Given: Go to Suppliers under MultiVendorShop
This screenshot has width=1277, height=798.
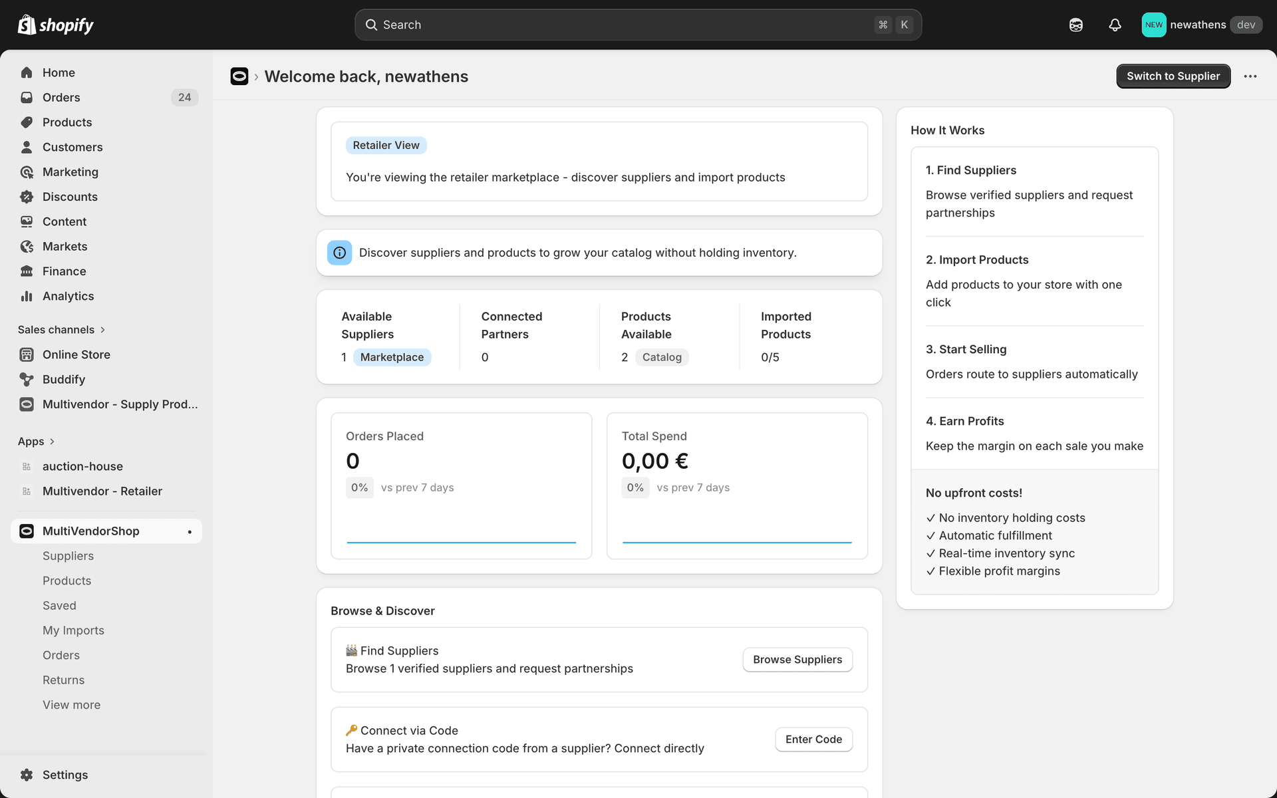Looking at the screenshot, I should coord(68,556).
